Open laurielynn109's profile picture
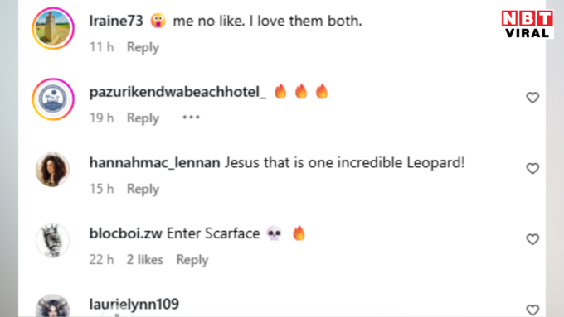The image size is (564, 317). click(52, 306)
